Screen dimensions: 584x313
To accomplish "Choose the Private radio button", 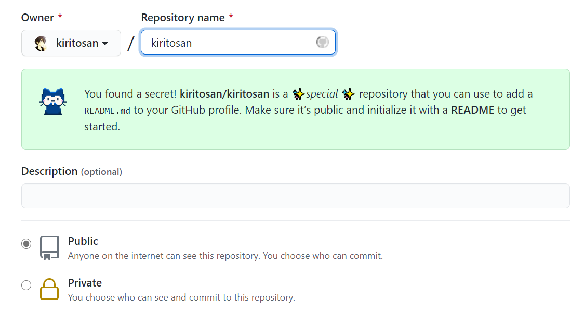I will point(26,285).
